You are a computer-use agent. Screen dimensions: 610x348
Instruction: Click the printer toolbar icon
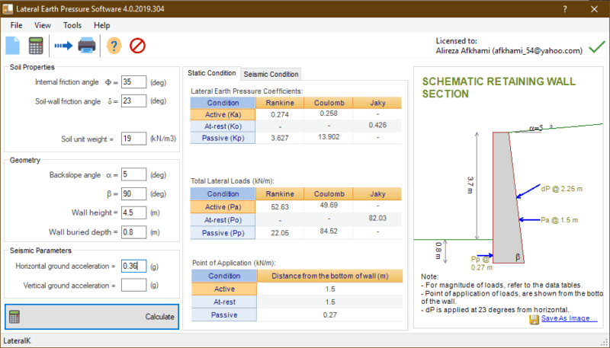87,46
